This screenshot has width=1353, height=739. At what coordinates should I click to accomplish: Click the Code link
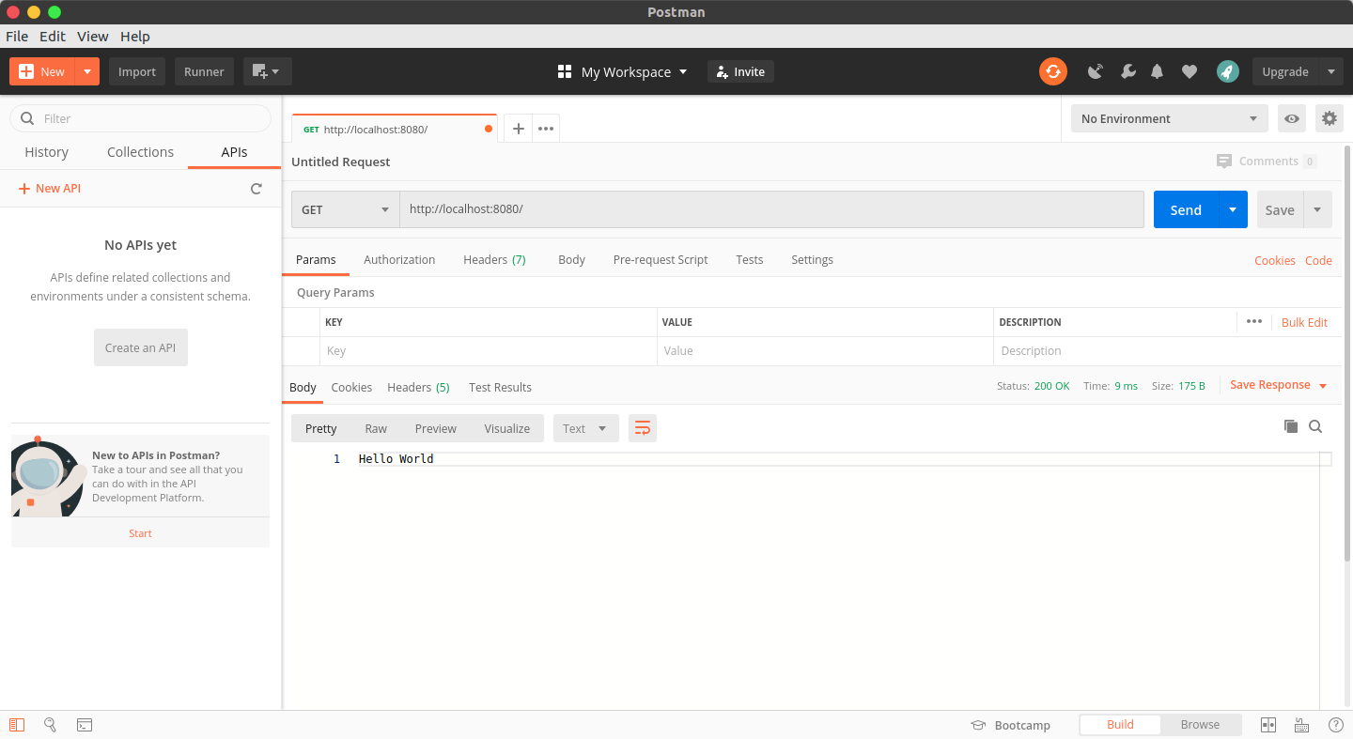(x=1318, y=260)
